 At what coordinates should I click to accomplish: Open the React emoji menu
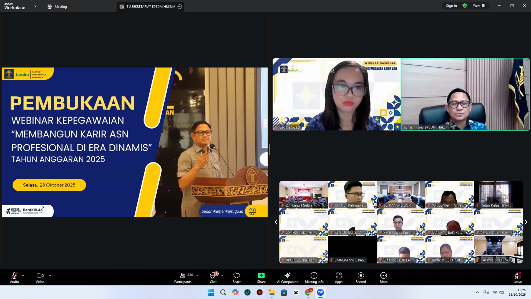tap(237, 278)
